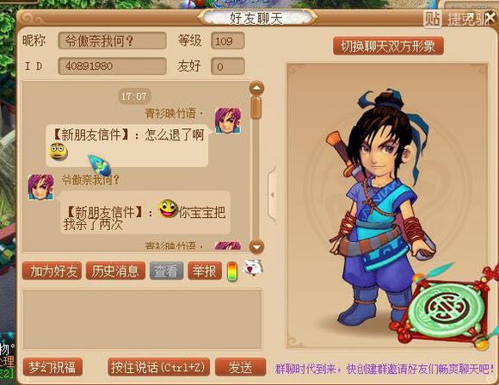Click the 加为好友 add friend button
This screenshot has width=499, height=385.
[x=52, y=271]
